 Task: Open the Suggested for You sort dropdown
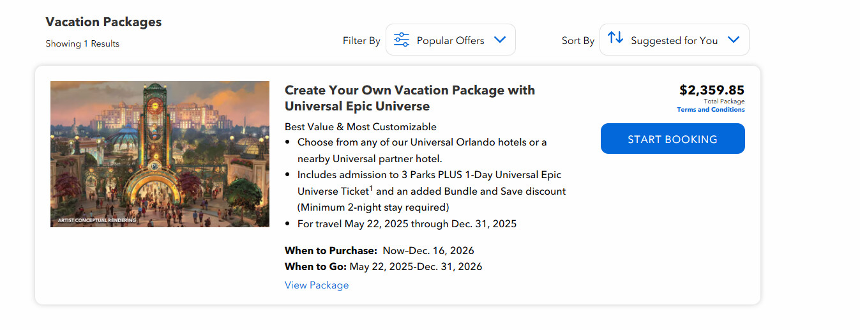pyautogui.click(x=674, y=40)
